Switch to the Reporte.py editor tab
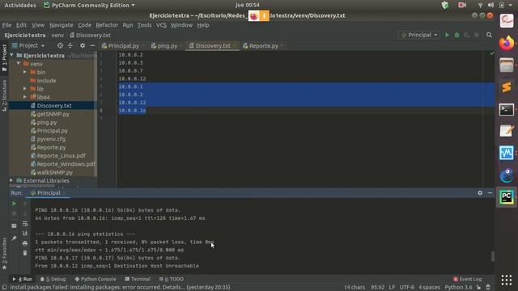518x291 pixels. (x=263, y=46)
